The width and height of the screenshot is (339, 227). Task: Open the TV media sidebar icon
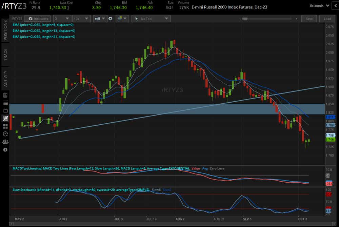(x=5, y=110)
